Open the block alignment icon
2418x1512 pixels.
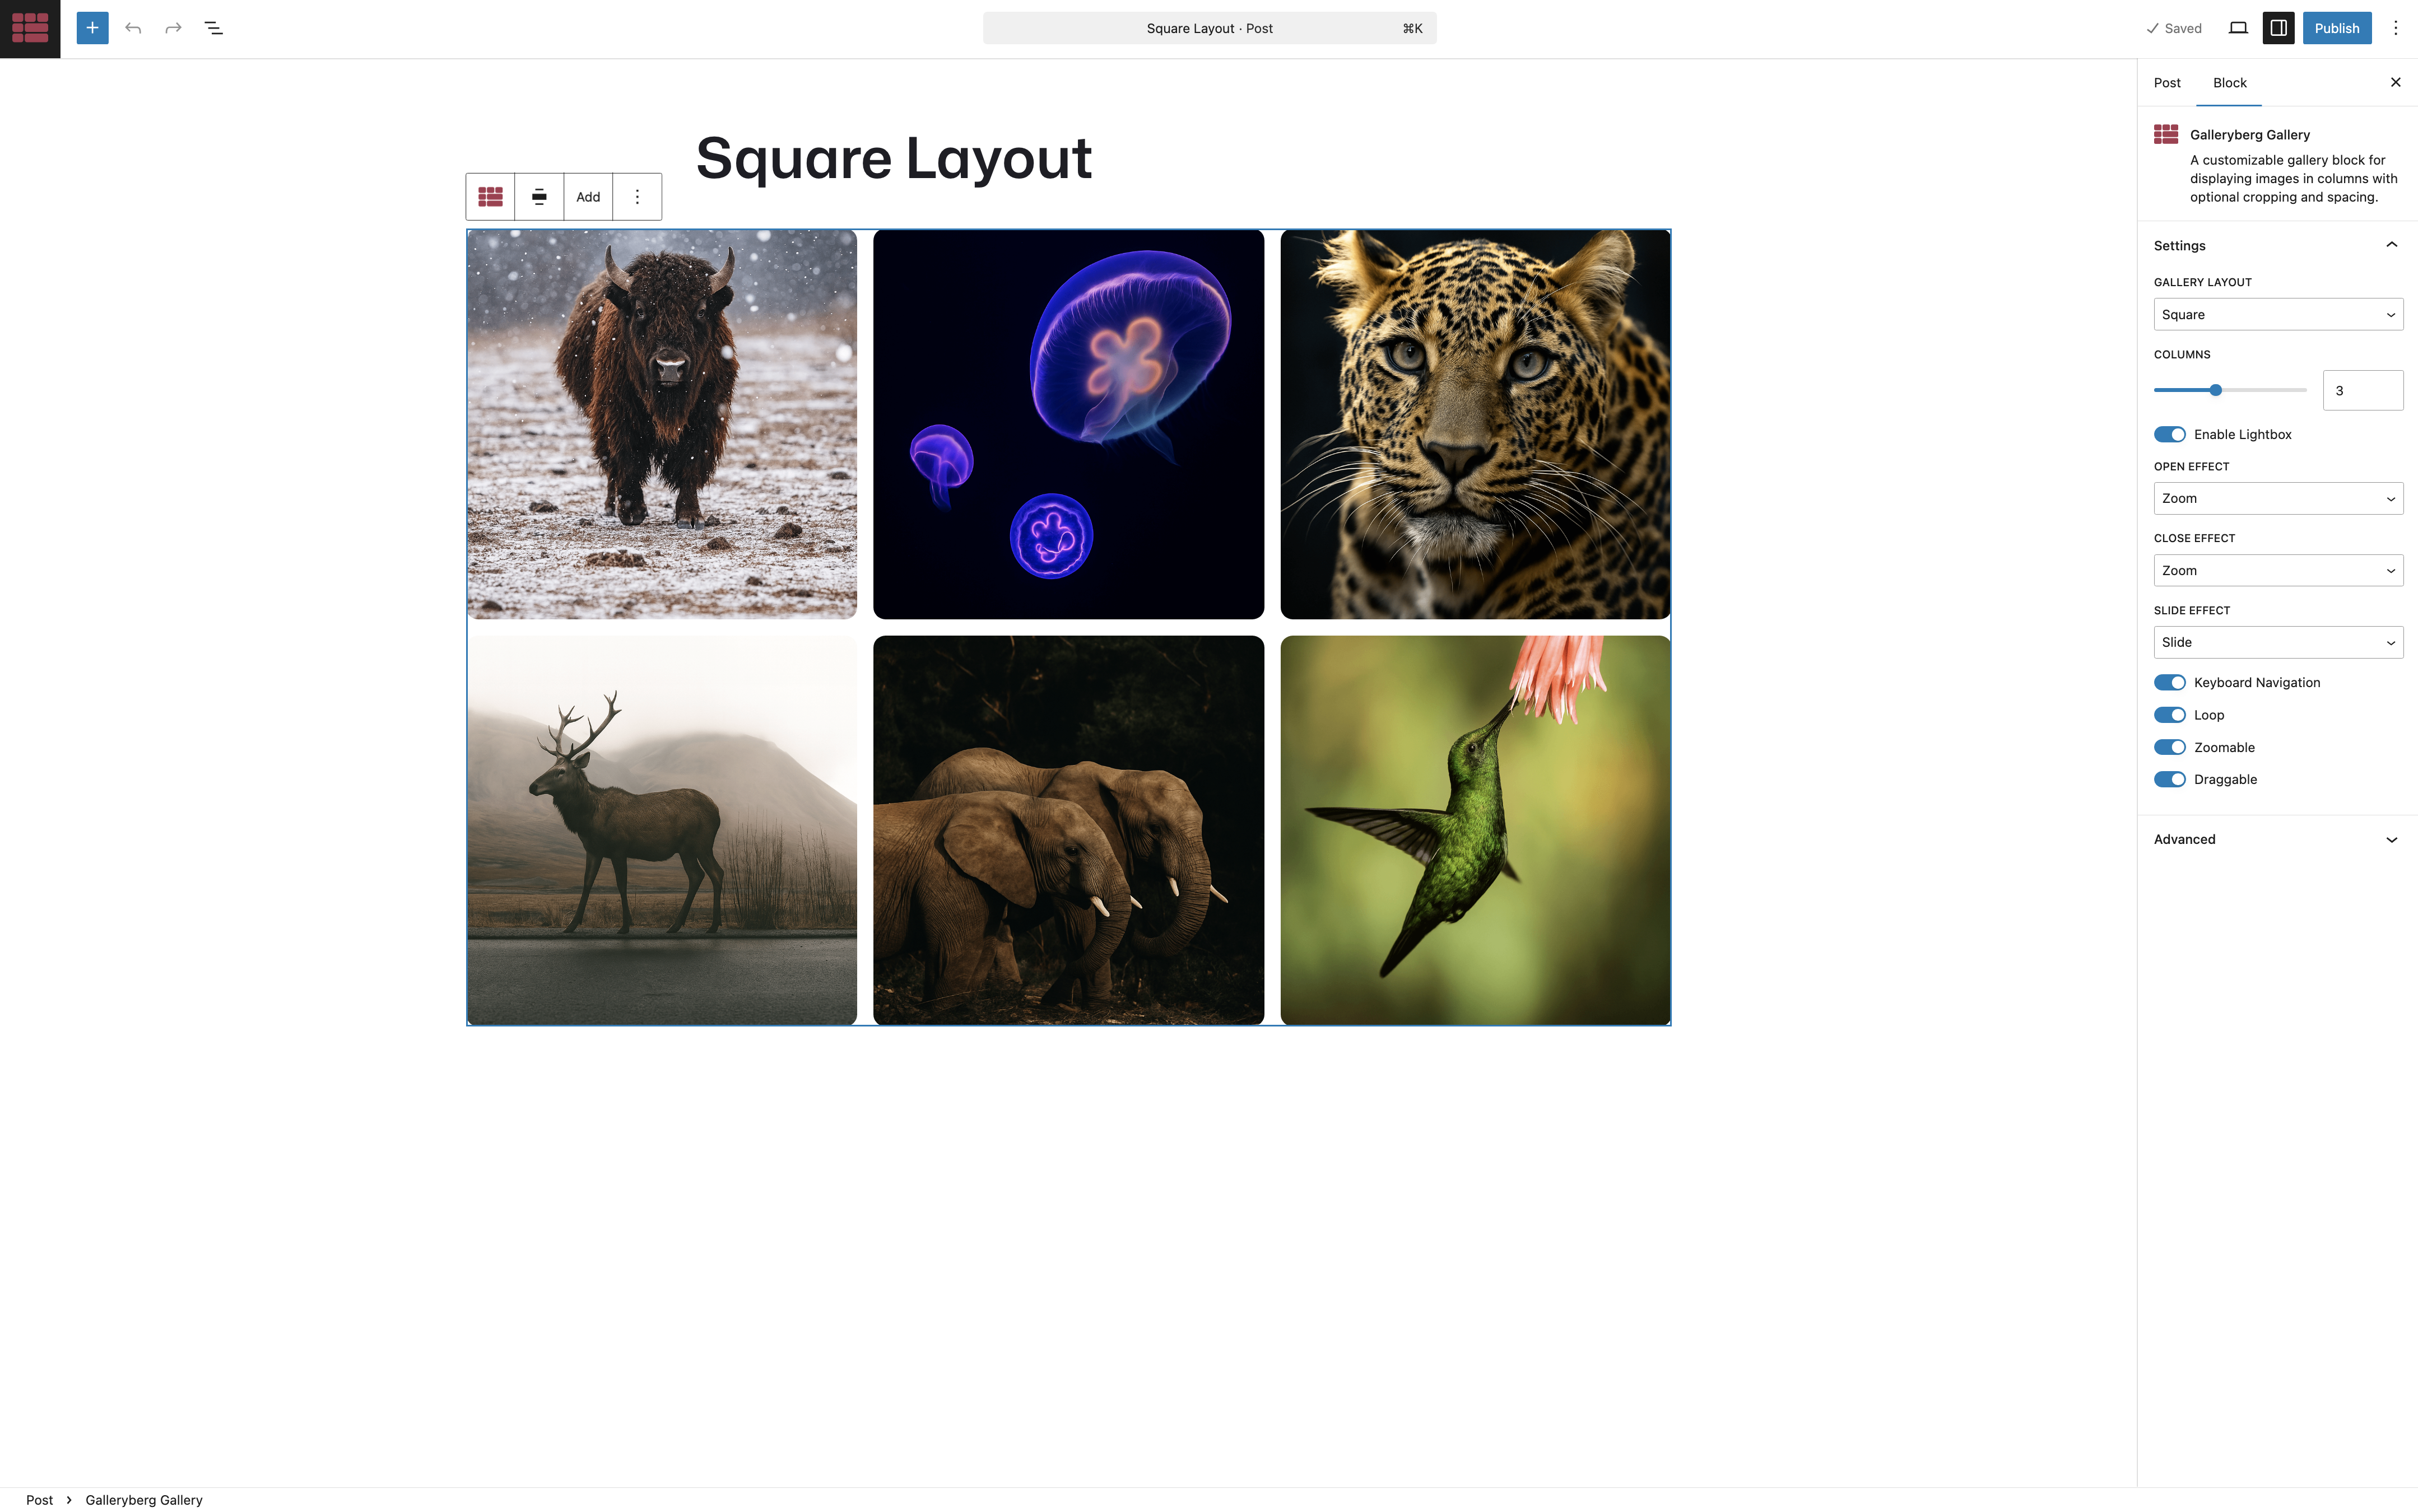tap(539, 196)
